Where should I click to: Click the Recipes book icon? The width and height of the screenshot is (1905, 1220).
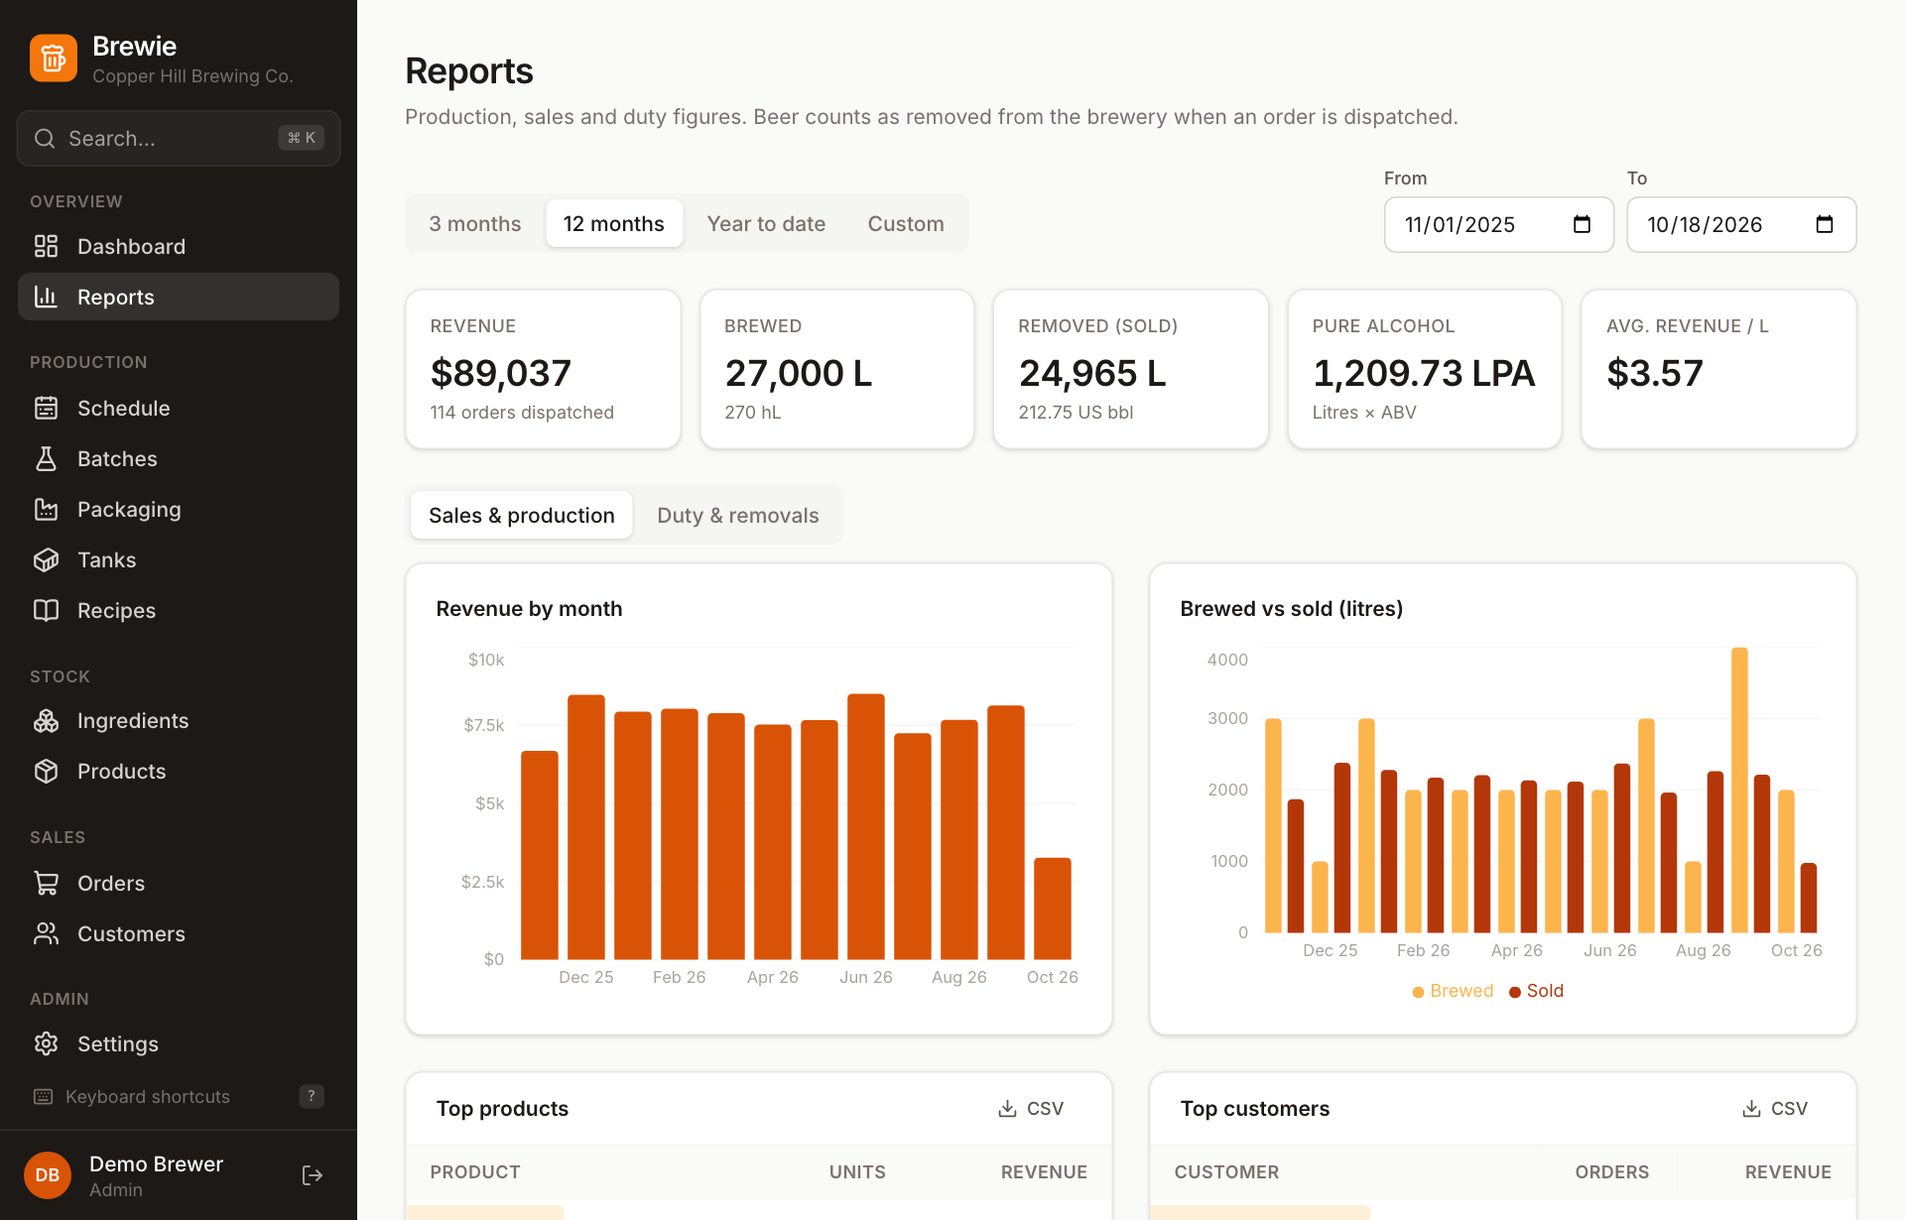click(46, 610)
